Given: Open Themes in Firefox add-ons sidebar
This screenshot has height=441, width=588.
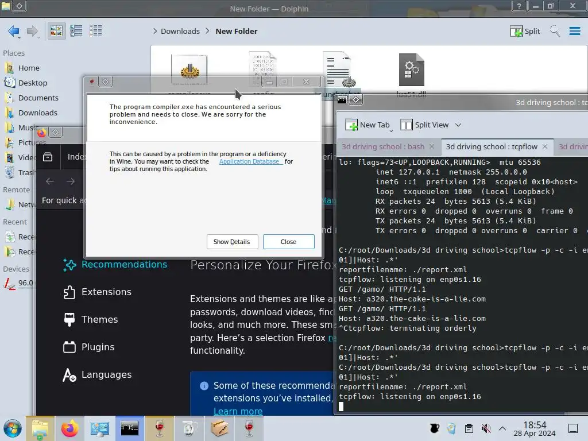Looking at the screenshot, I should coord(90,319).
